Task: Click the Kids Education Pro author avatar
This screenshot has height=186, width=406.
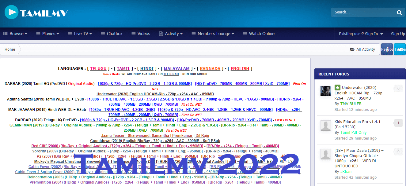Action: point(326,125)
